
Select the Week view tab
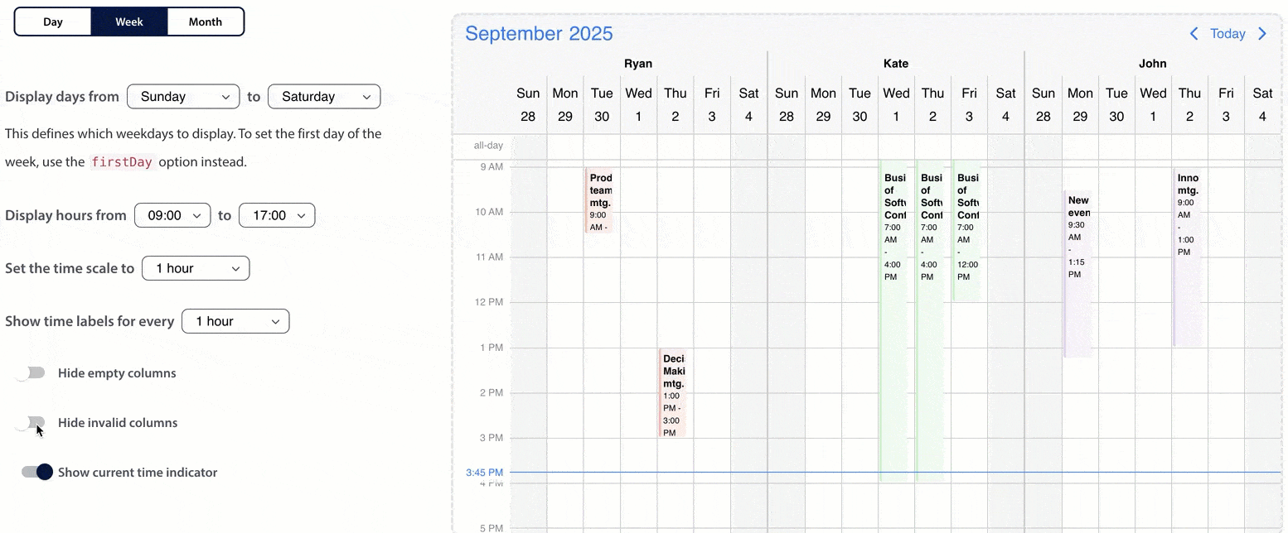129,22
